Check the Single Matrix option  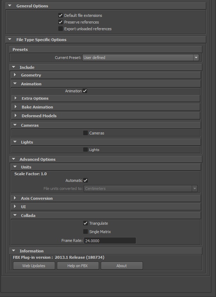tap(85, 232)
